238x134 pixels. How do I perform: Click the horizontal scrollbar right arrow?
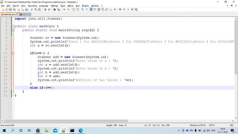pyautogui.click(x=233, y=121)
